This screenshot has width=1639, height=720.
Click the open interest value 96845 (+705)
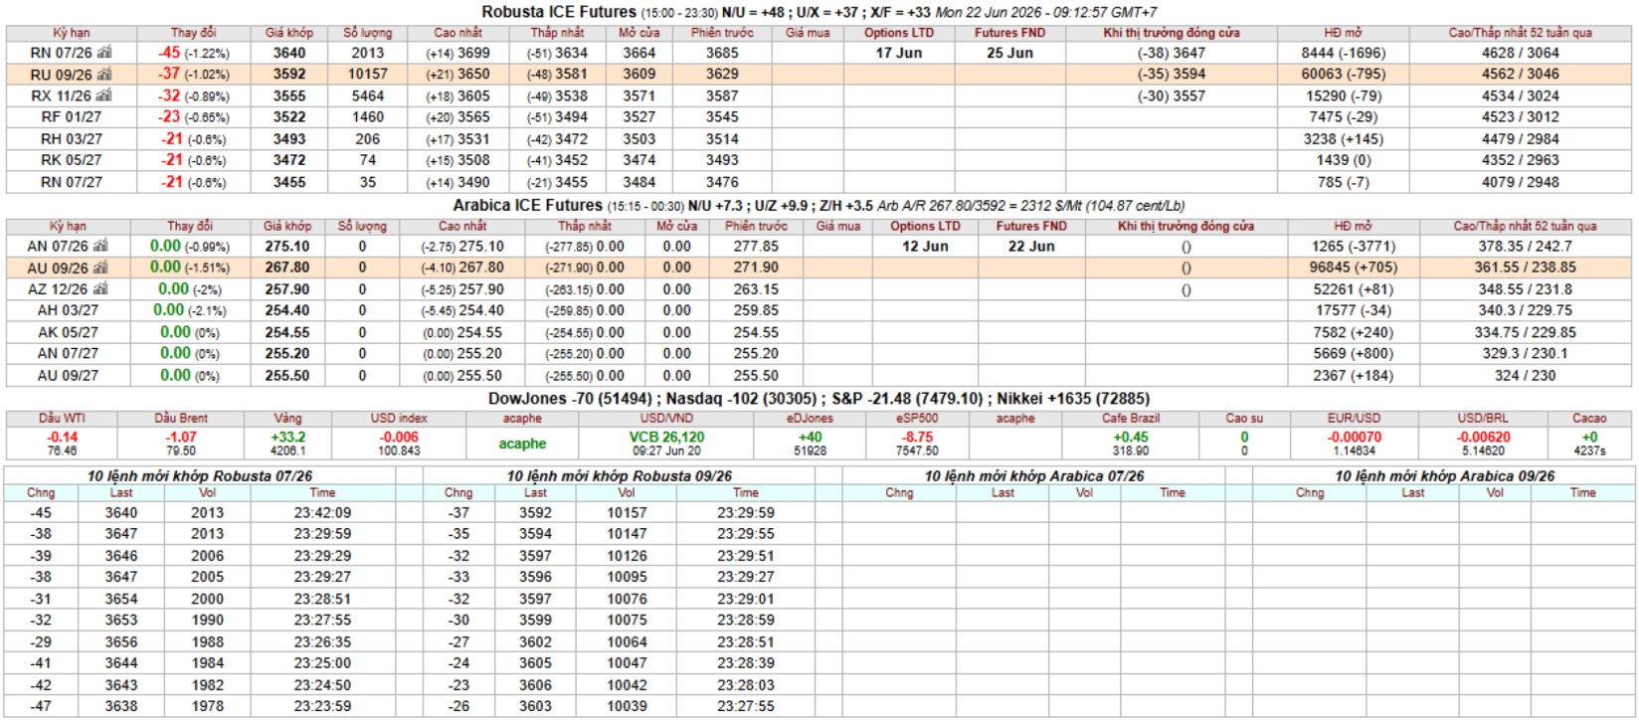tap(1354, 268)
